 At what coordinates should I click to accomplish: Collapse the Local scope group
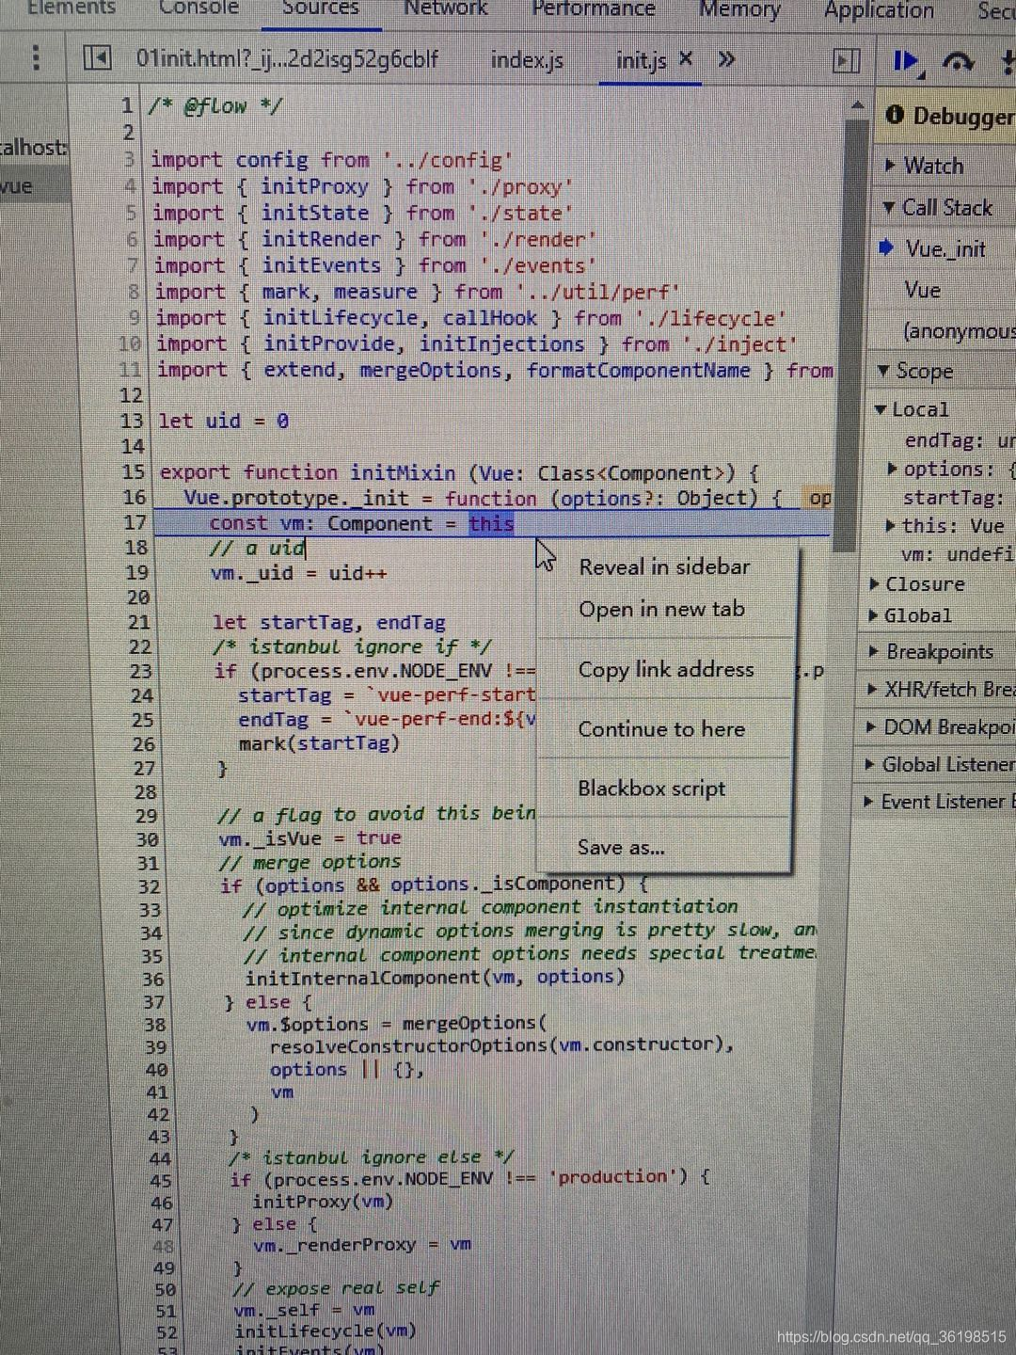tap(912, 409)
